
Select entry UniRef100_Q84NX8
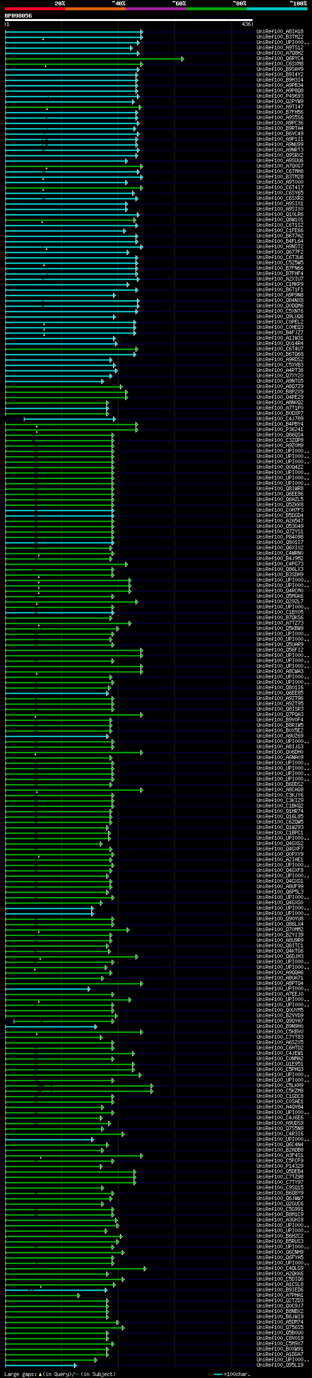pyautogui.click(x=280, y=300)
